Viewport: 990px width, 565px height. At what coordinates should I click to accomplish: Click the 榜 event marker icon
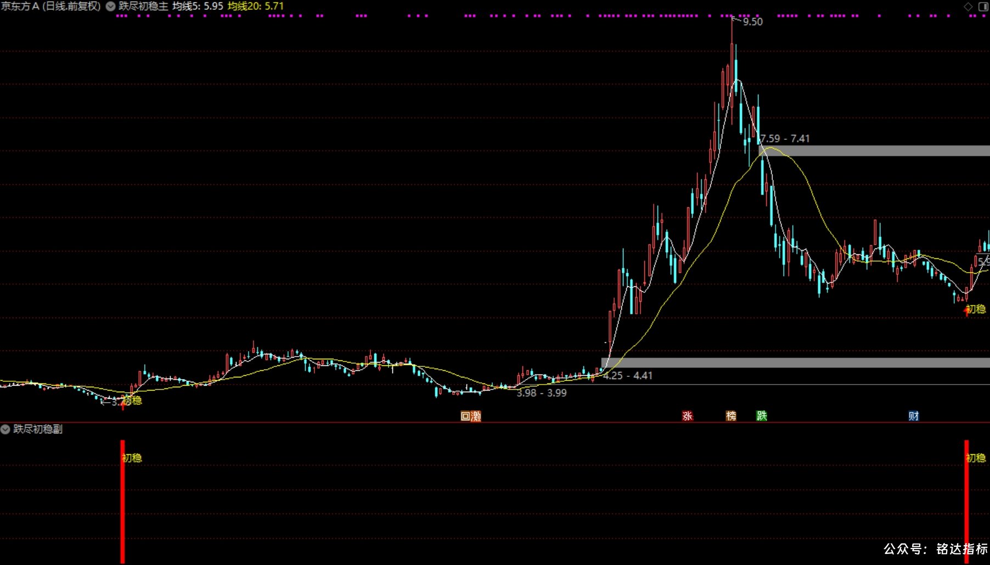coord(731,416)
